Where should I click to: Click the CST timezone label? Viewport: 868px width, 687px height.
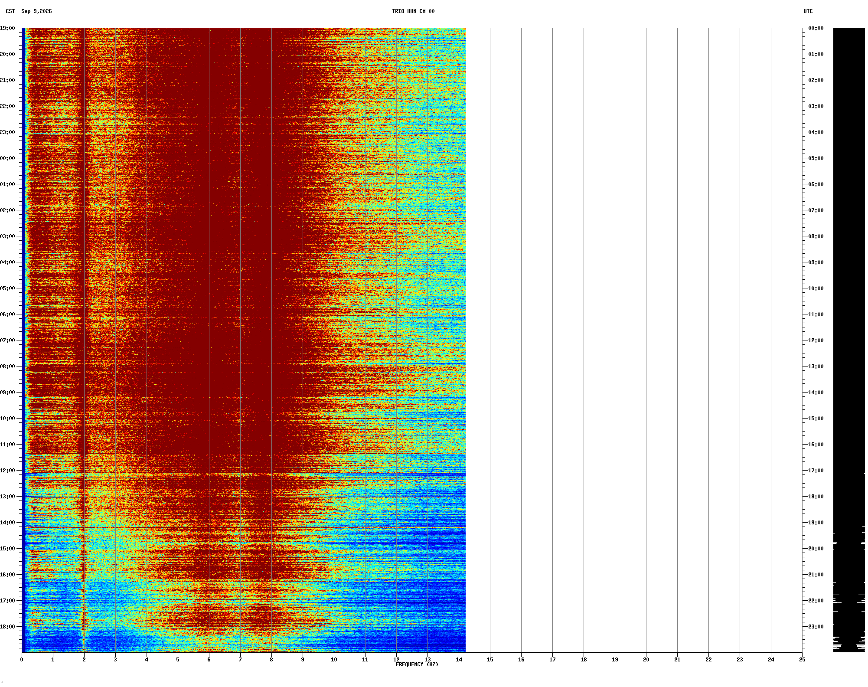click(x=10, y=11)
